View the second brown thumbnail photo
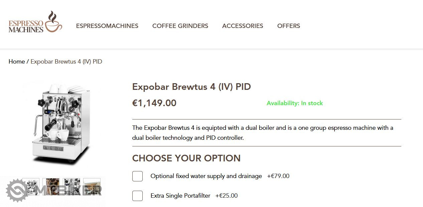Viewport: 423px width, 207px height. (51, 186)
